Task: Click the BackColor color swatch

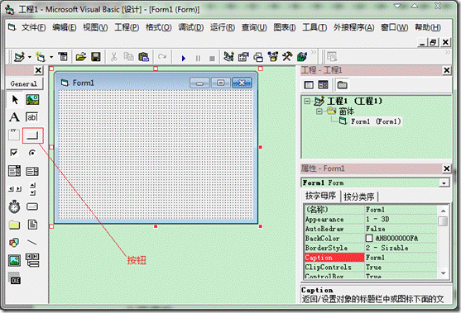Action: 369,238
